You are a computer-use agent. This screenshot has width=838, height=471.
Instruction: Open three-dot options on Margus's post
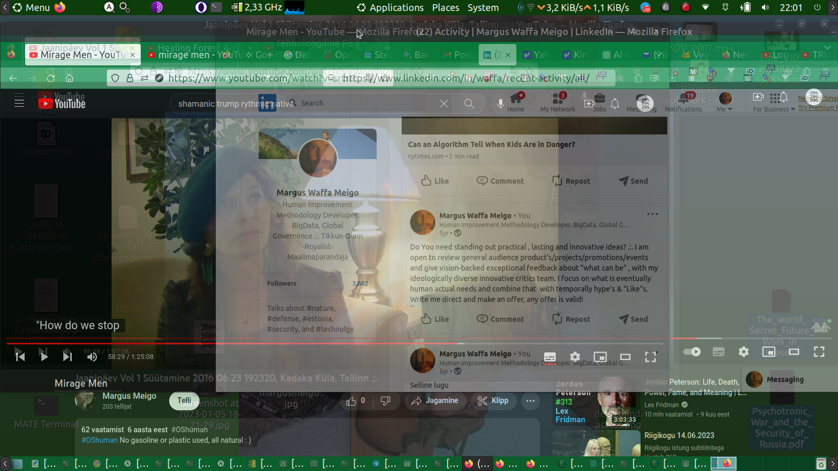pyautogui.click(x=652, y=214)
